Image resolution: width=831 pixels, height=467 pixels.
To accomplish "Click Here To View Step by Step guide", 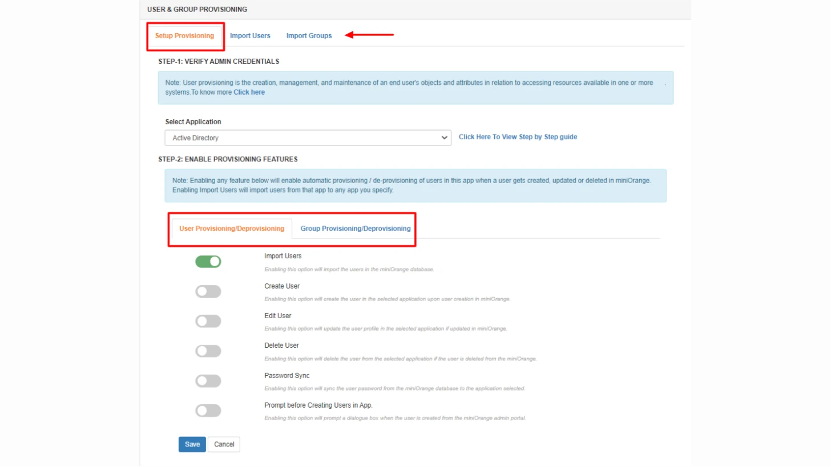I will [517, 137].
